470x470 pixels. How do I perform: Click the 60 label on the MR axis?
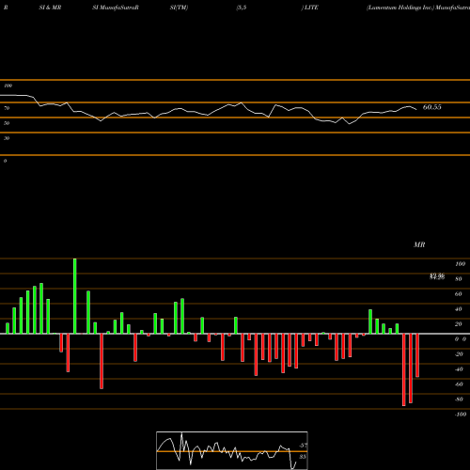point(459,294)
